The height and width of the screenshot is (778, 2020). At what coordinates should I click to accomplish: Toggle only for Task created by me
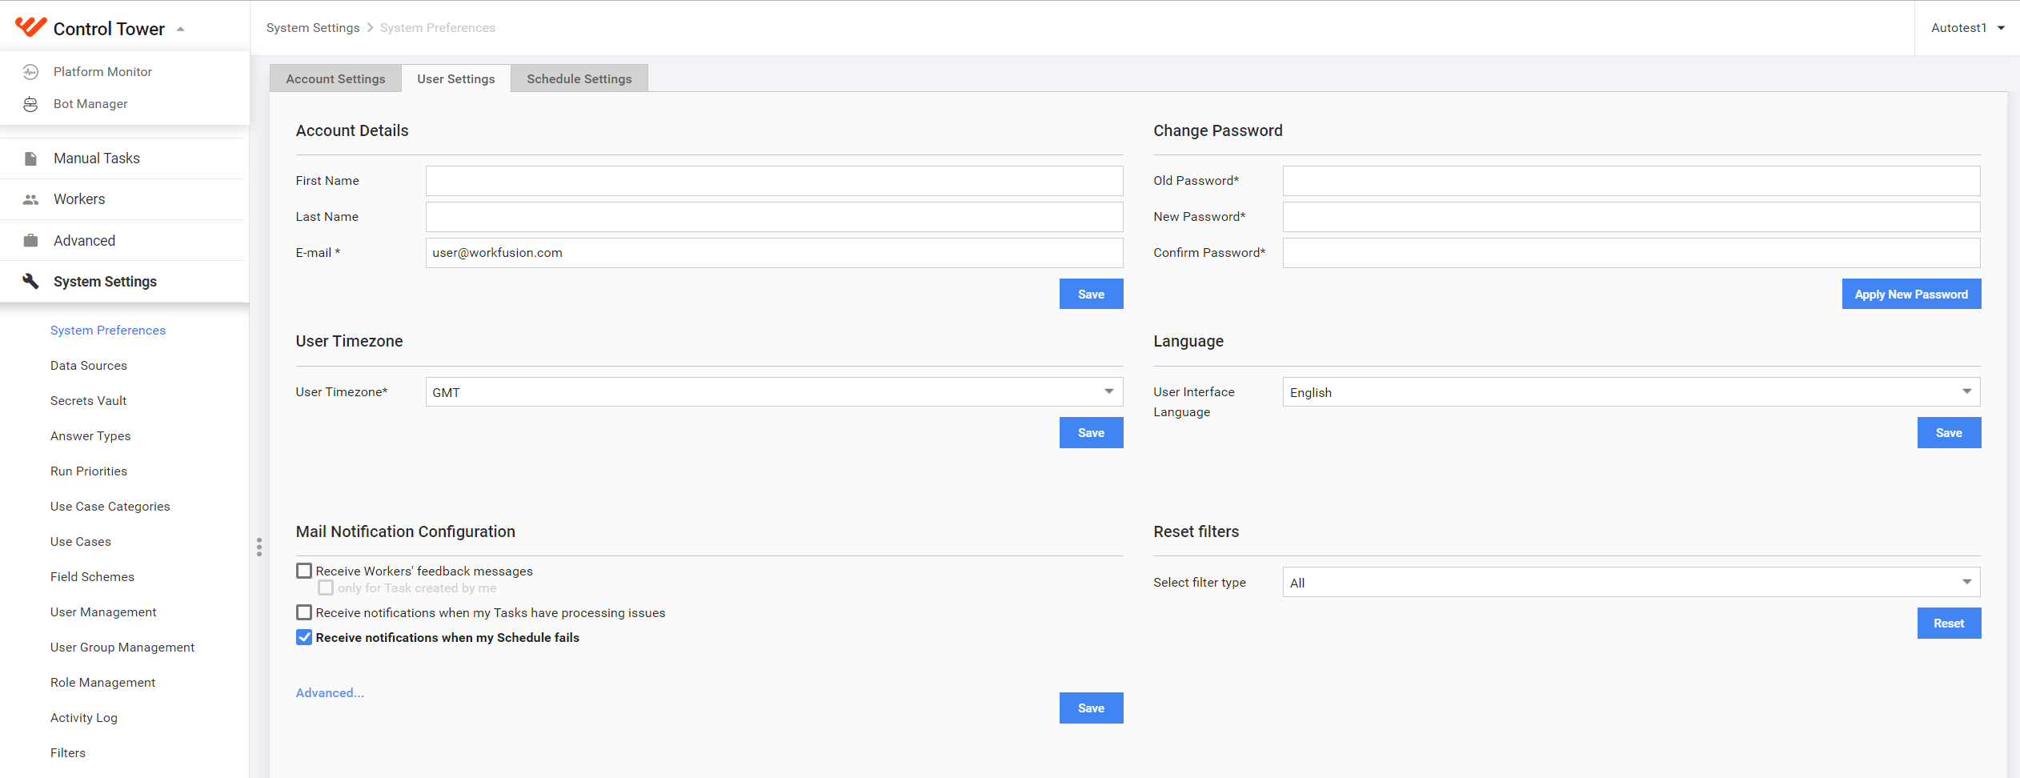click(x=326, y=588)
